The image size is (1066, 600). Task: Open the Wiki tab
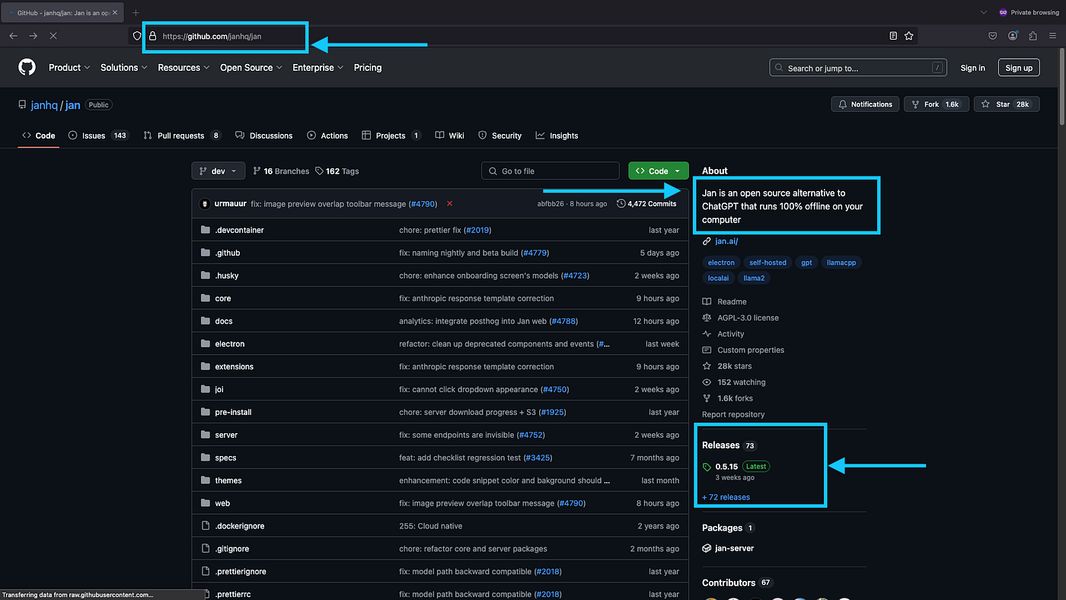coord(450,136)
